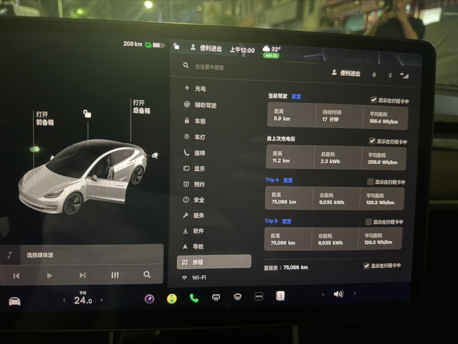The image size is (458, 344).
Task: Open the Trip B label
Action: 271,221
